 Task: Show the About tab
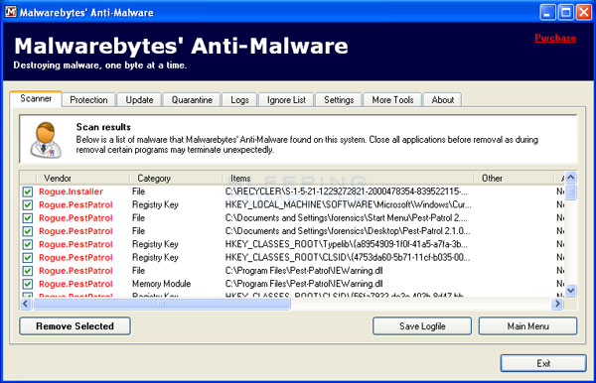coord(443,100)
